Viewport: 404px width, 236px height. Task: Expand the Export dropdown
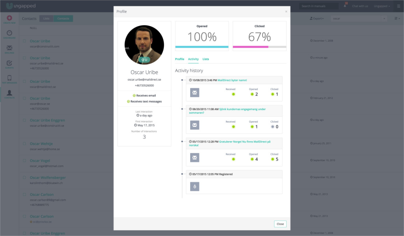pyautogui.click(x=316, y=19)
